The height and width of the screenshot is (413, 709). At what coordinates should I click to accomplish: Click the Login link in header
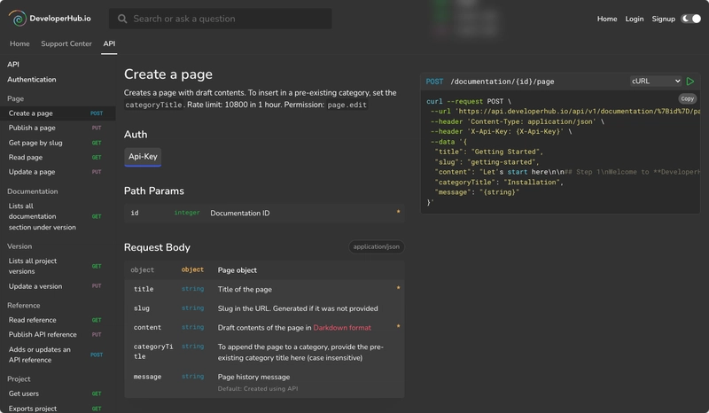635,19
